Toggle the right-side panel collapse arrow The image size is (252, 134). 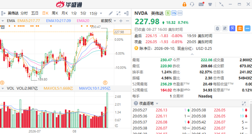[x=126, y=13]
